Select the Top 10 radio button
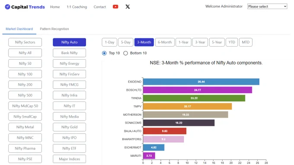The image size is (294, 165). click(x=104, y=53)
